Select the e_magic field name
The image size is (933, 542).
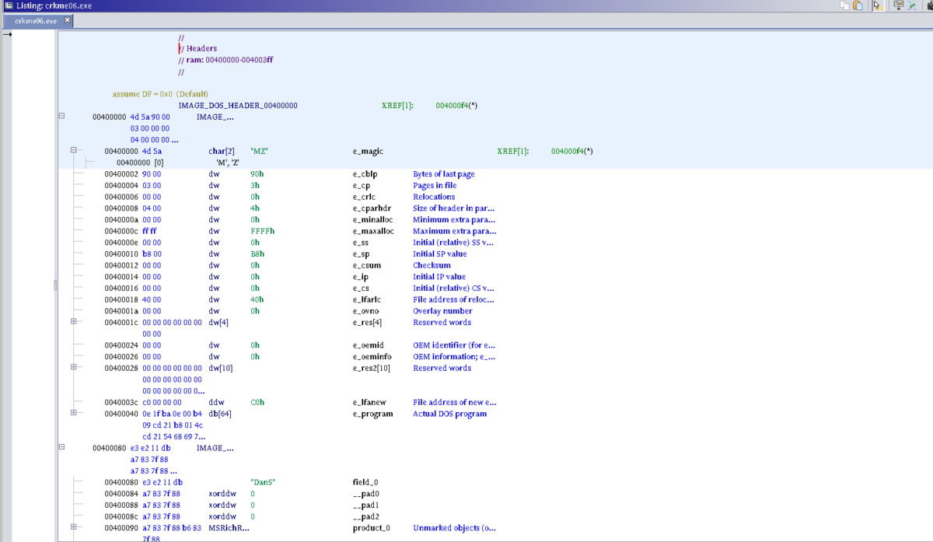368,152
